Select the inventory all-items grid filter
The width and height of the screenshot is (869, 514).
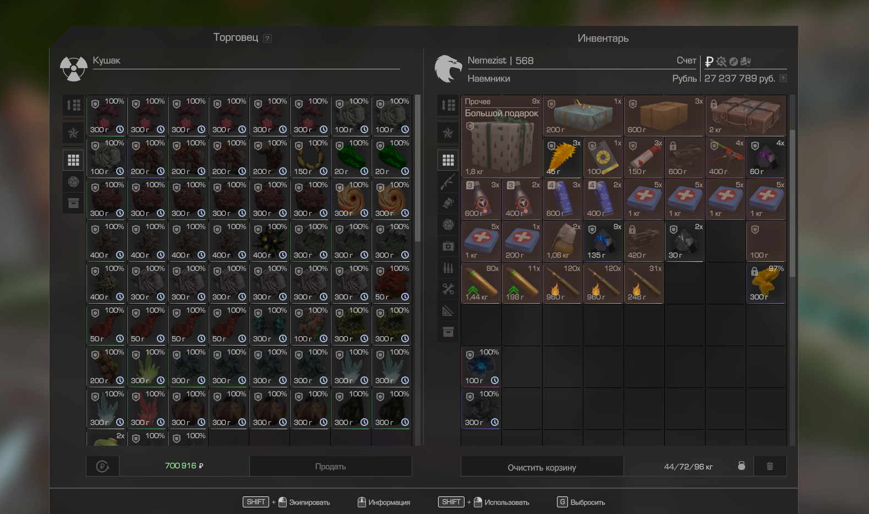[448, 160]
